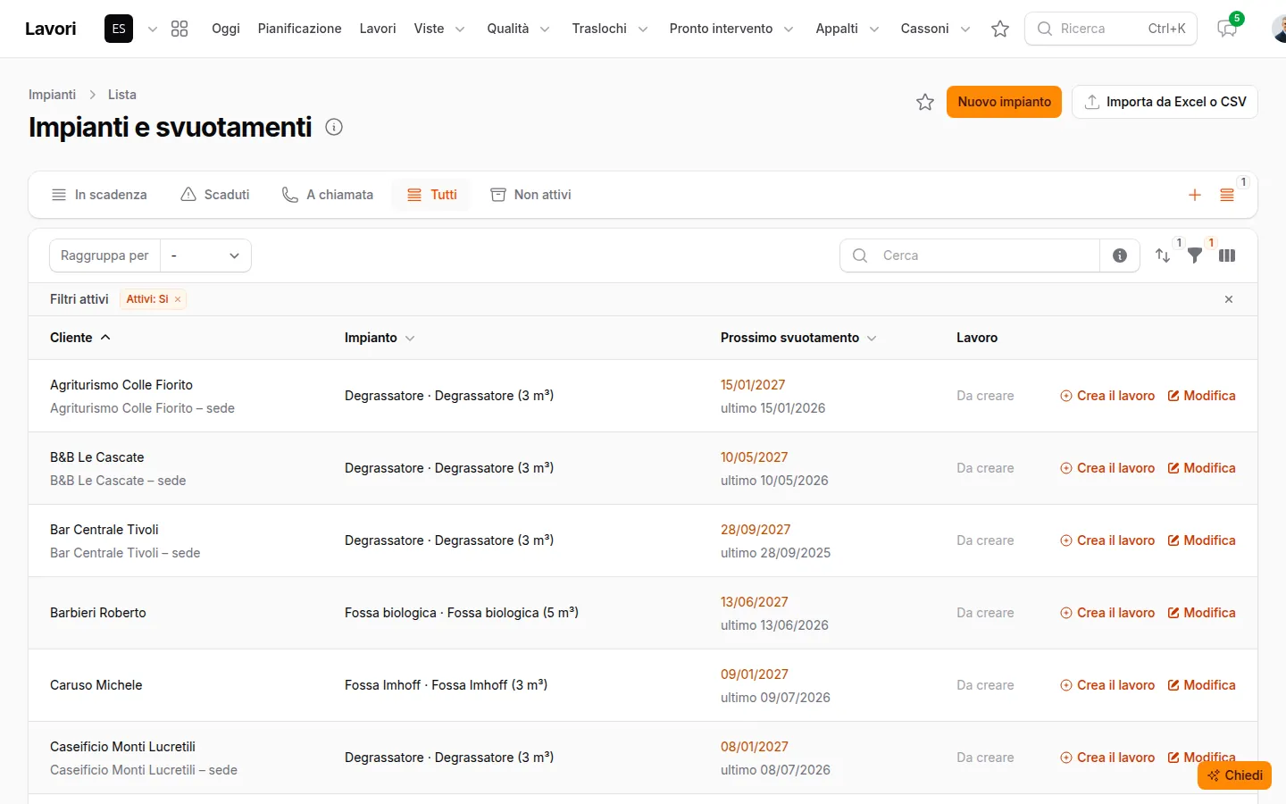This screenshot has height=804, width=1286.
Task: Open the Qualità dropdown menu
Action: click(x=518, y=29)
